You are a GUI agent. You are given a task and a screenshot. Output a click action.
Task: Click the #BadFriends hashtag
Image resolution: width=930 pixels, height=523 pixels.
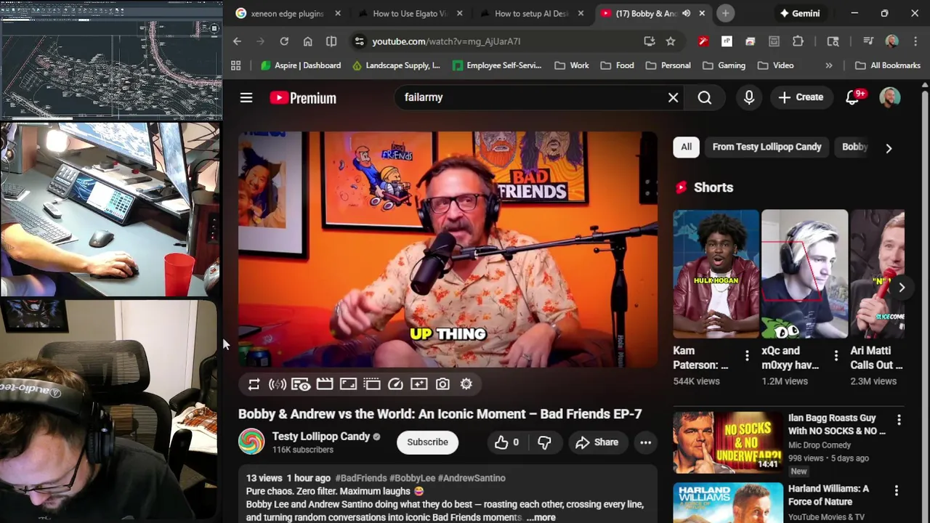tap(360, 478)
